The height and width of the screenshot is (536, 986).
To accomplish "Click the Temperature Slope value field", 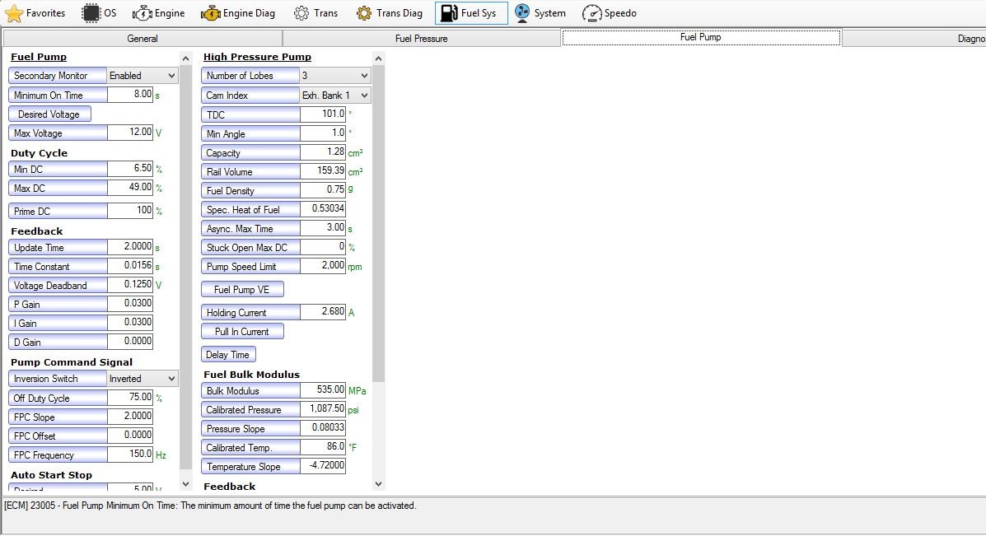I will click(323, 466).
